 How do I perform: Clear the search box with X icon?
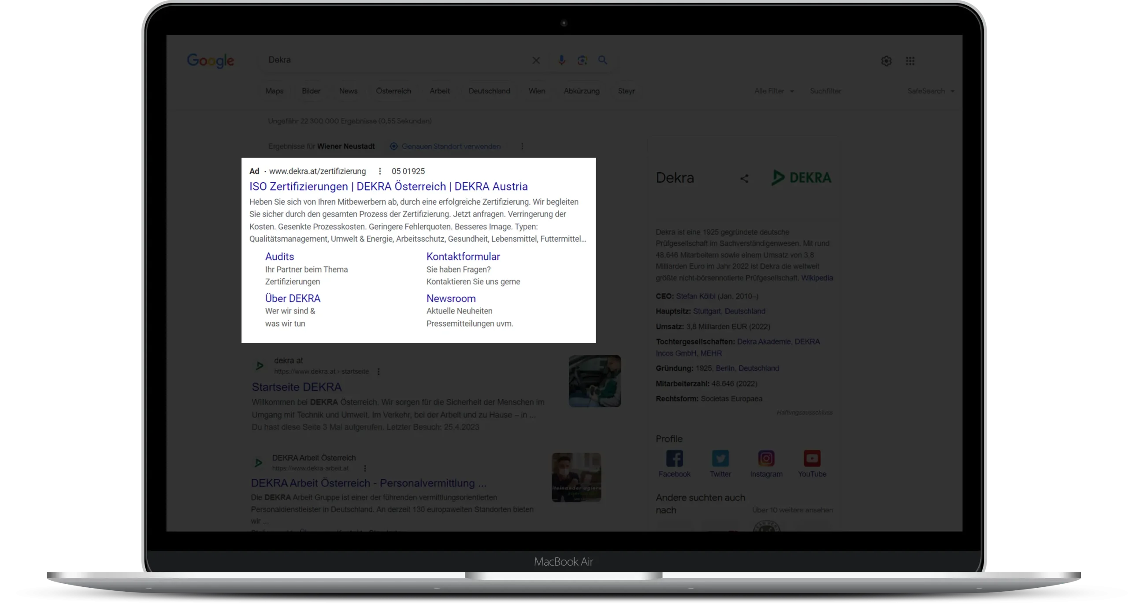pos(536,60)
